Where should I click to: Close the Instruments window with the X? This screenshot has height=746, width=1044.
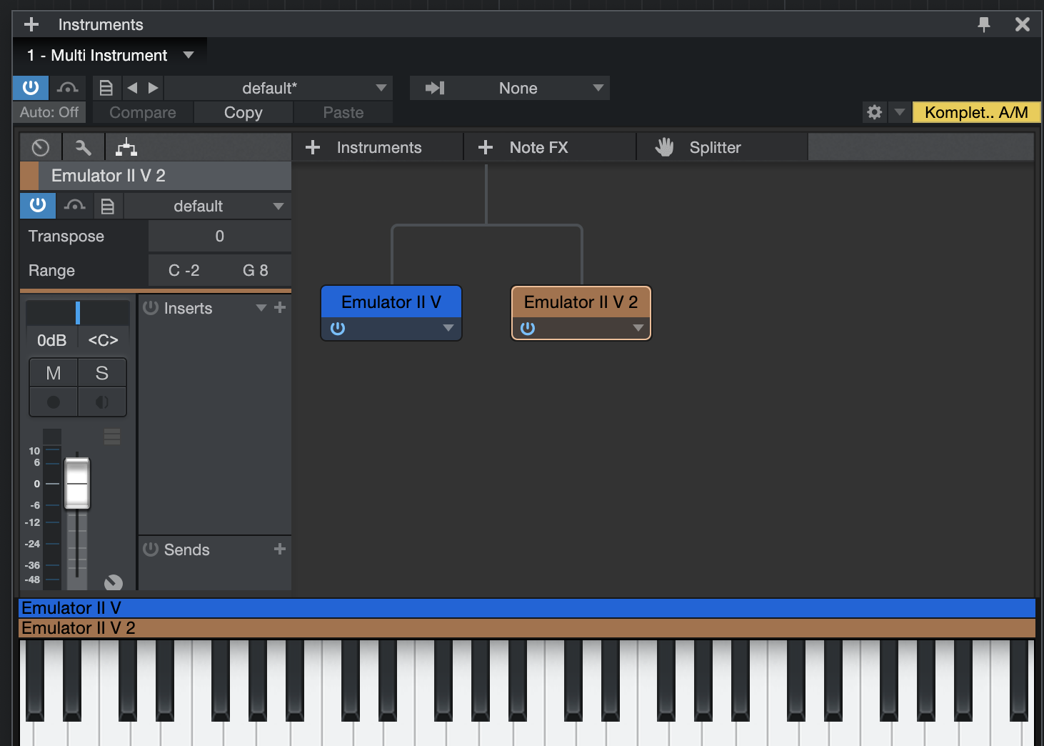click(1023, 24)
